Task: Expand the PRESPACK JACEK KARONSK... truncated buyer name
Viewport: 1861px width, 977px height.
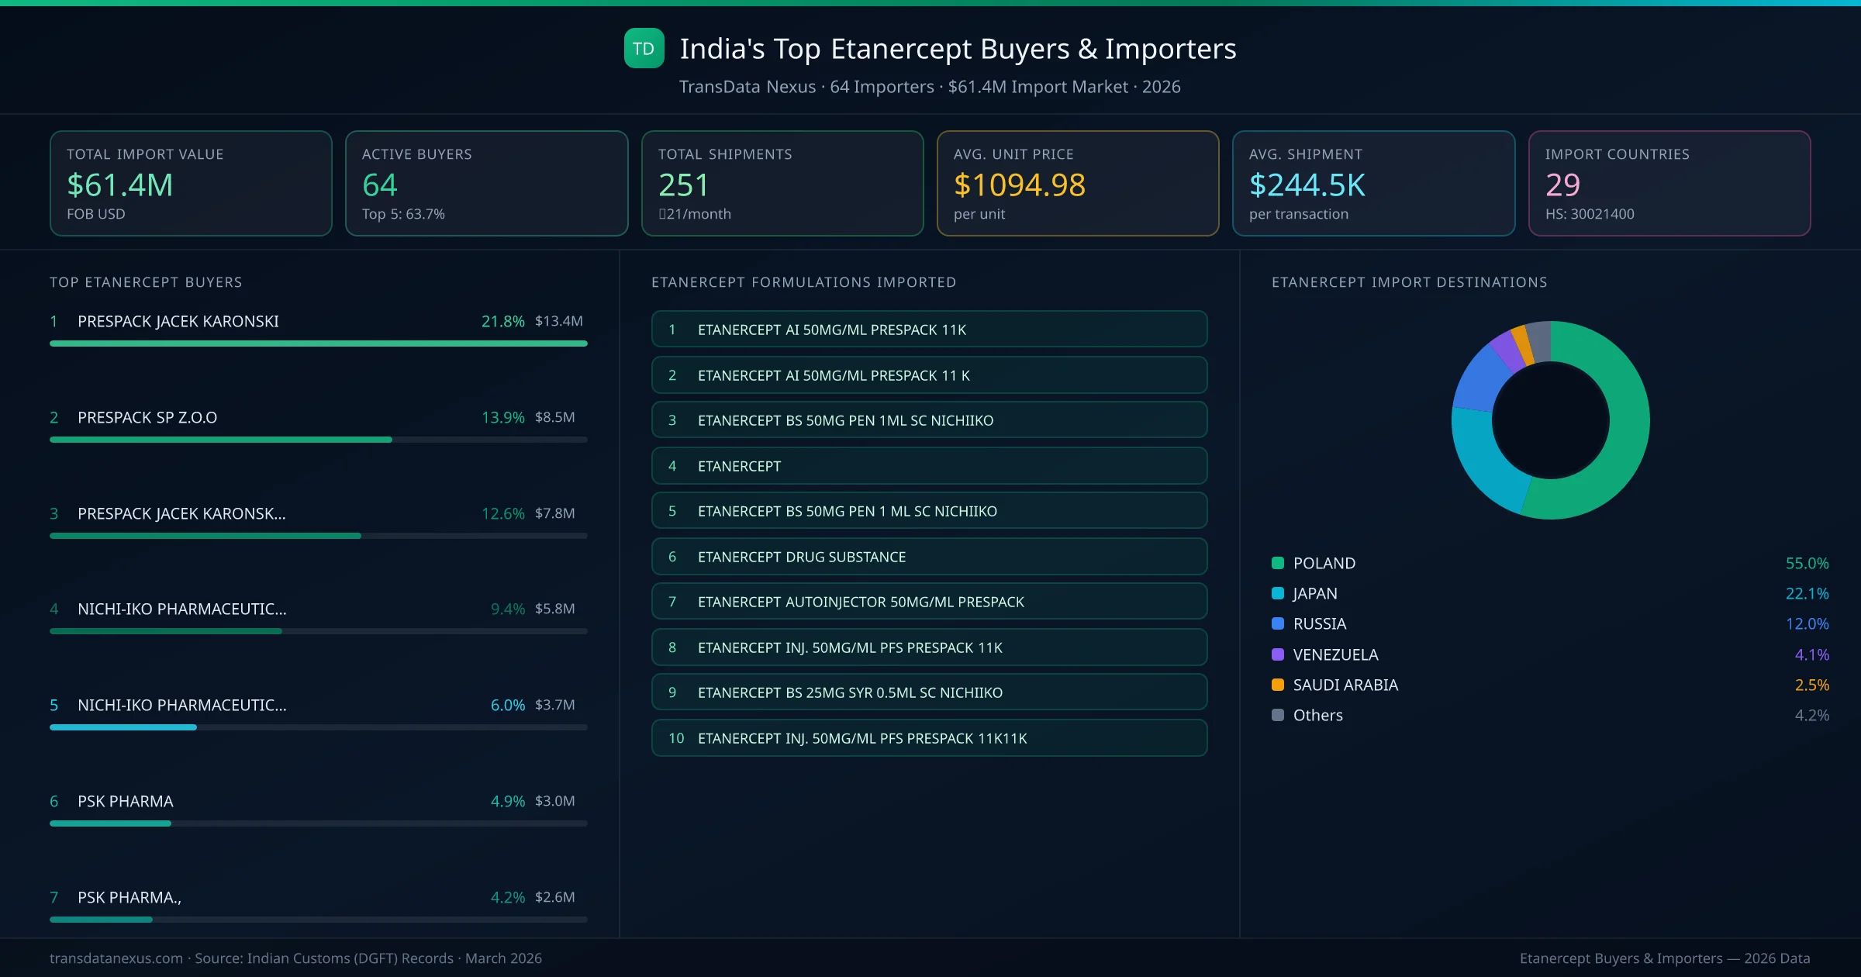Action: click(x=180, y=513)
